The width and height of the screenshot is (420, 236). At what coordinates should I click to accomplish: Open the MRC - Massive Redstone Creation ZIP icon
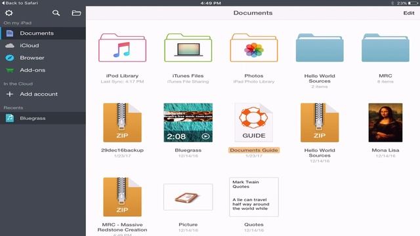(122, 197)
